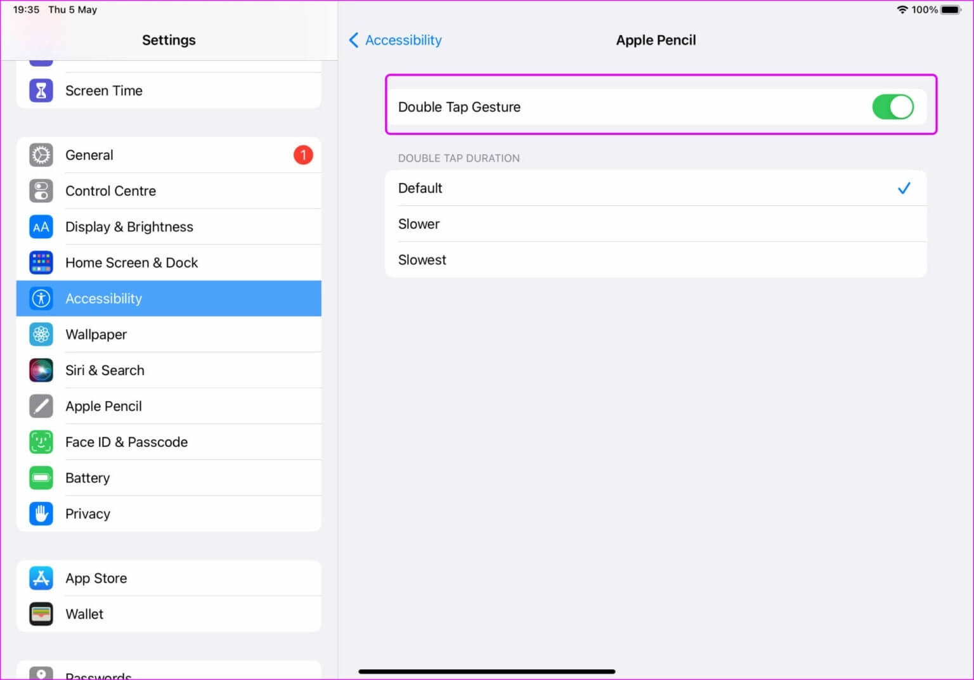
Task: Select the highlighted Accessibility row
Action: click(x=169, y=298)
